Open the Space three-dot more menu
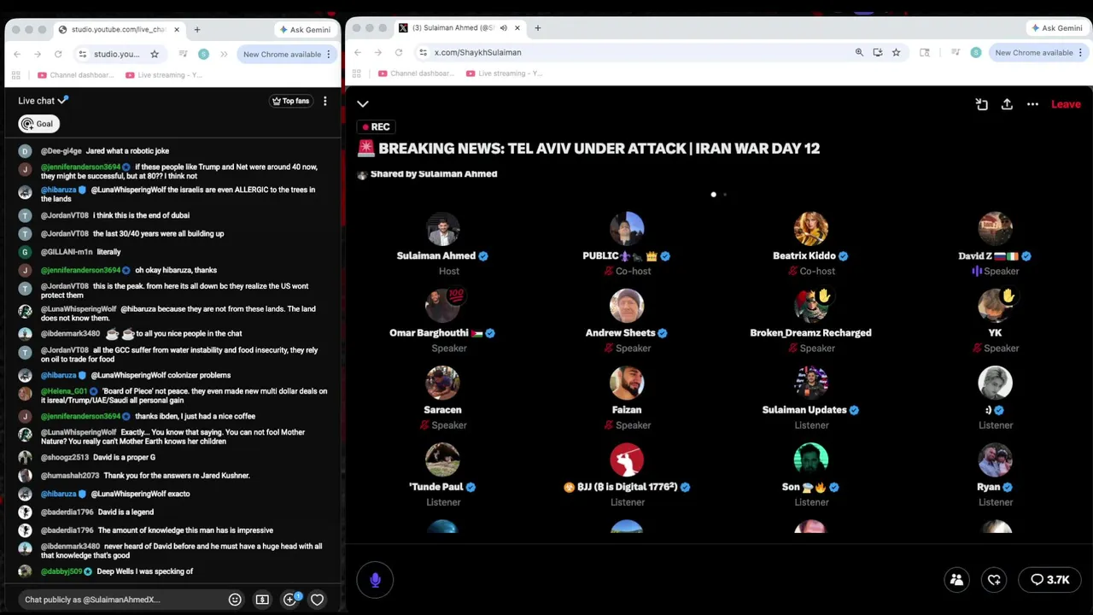 point(1032,104)
